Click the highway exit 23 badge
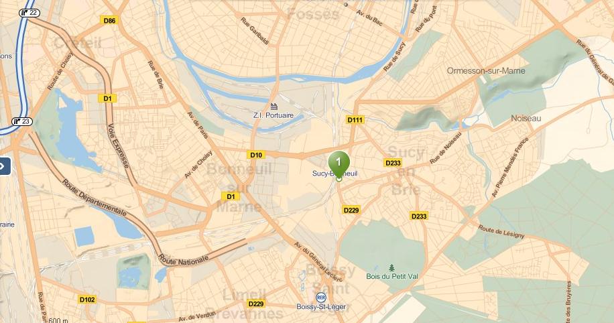This screenshot has height=323, width=614. tap(22, 121)
